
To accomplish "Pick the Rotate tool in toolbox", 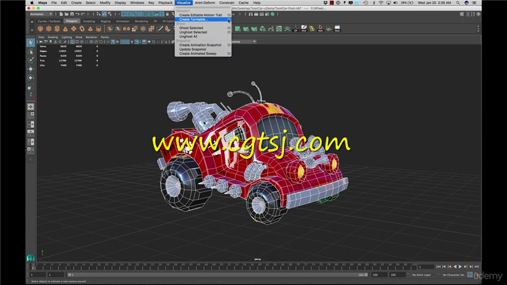I will 30,77.
